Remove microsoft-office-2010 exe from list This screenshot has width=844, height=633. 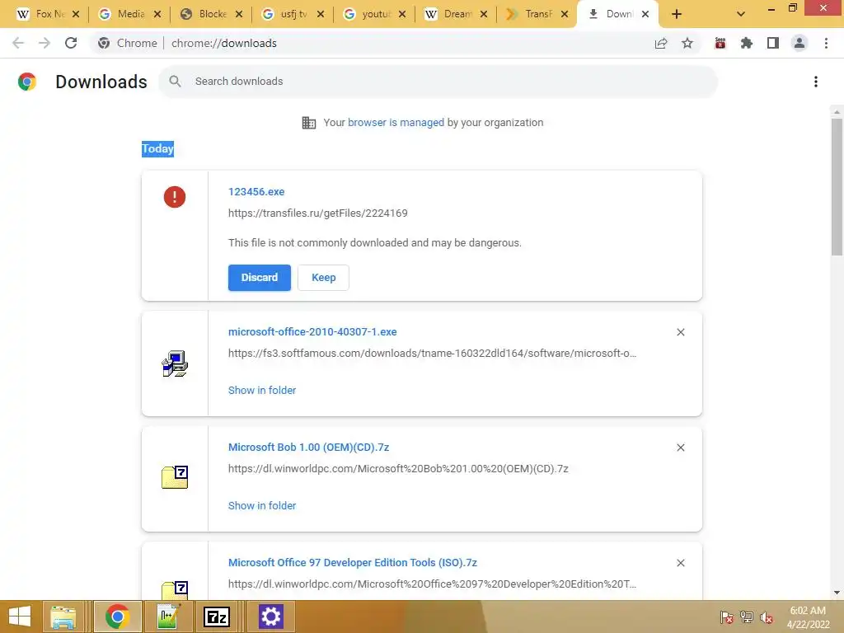pos(680,332)
